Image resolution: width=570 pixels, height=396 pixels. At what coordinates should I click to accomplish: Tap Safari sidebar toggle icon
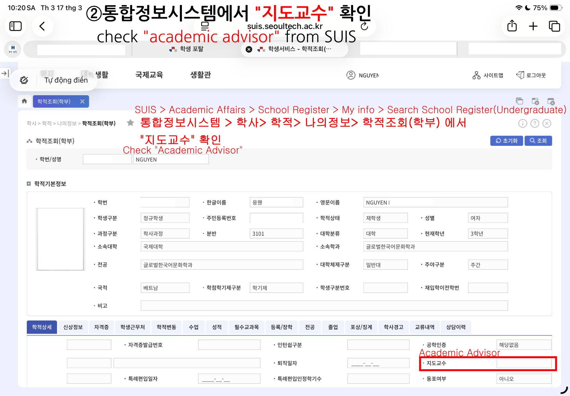[15, 26]
